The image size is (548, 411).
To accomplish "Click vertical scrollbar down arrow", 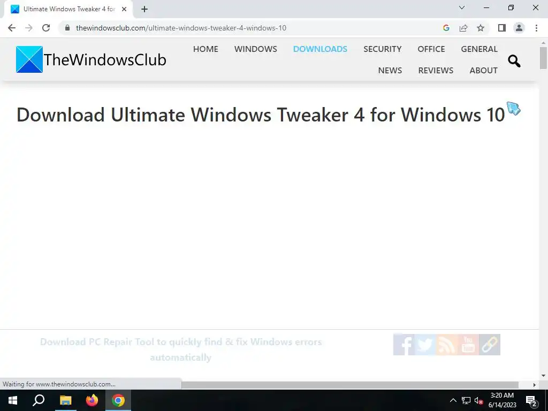I will point(543,376).
